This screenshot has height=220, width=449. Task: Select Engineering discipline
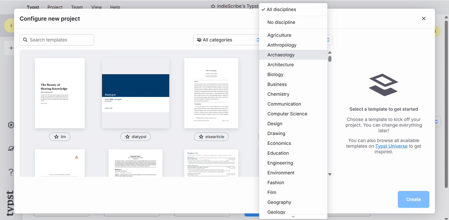293,163
